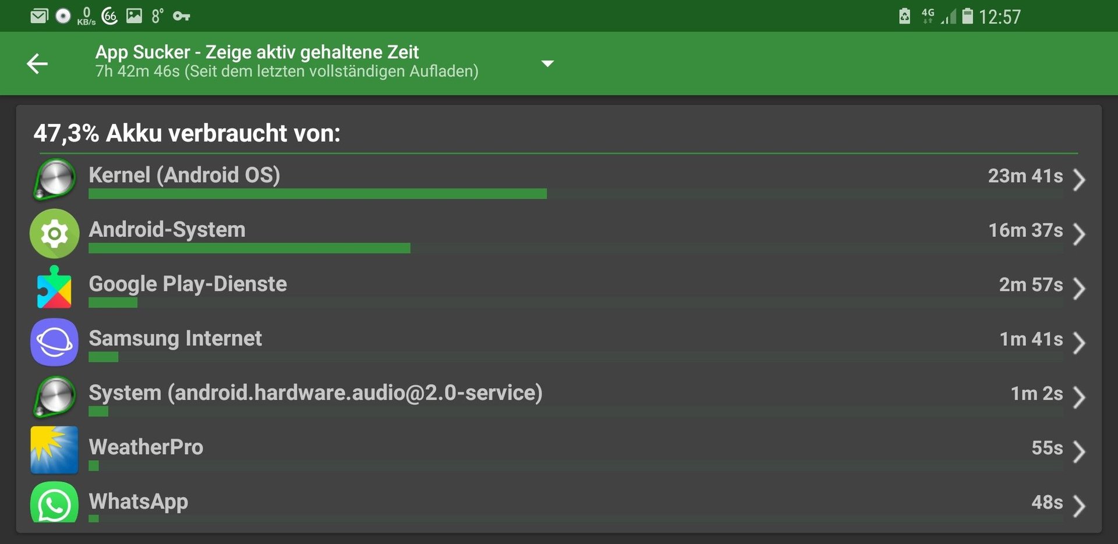Click the Kernel (Android OS) icon

pos(55,179)
